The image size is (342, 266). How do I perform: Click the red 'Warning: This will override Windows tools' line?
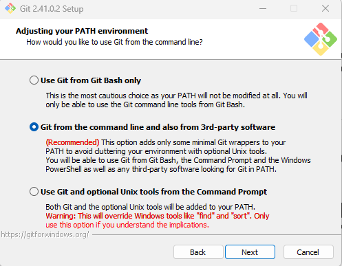pyautogui.click(x=158, y=216)
